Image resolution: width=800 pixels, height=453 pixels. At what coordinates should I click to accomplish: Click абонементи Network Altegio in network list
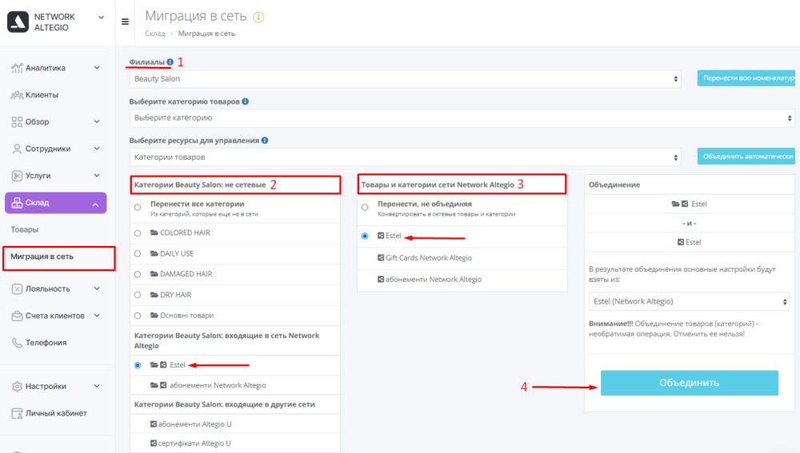coord(433,280)
